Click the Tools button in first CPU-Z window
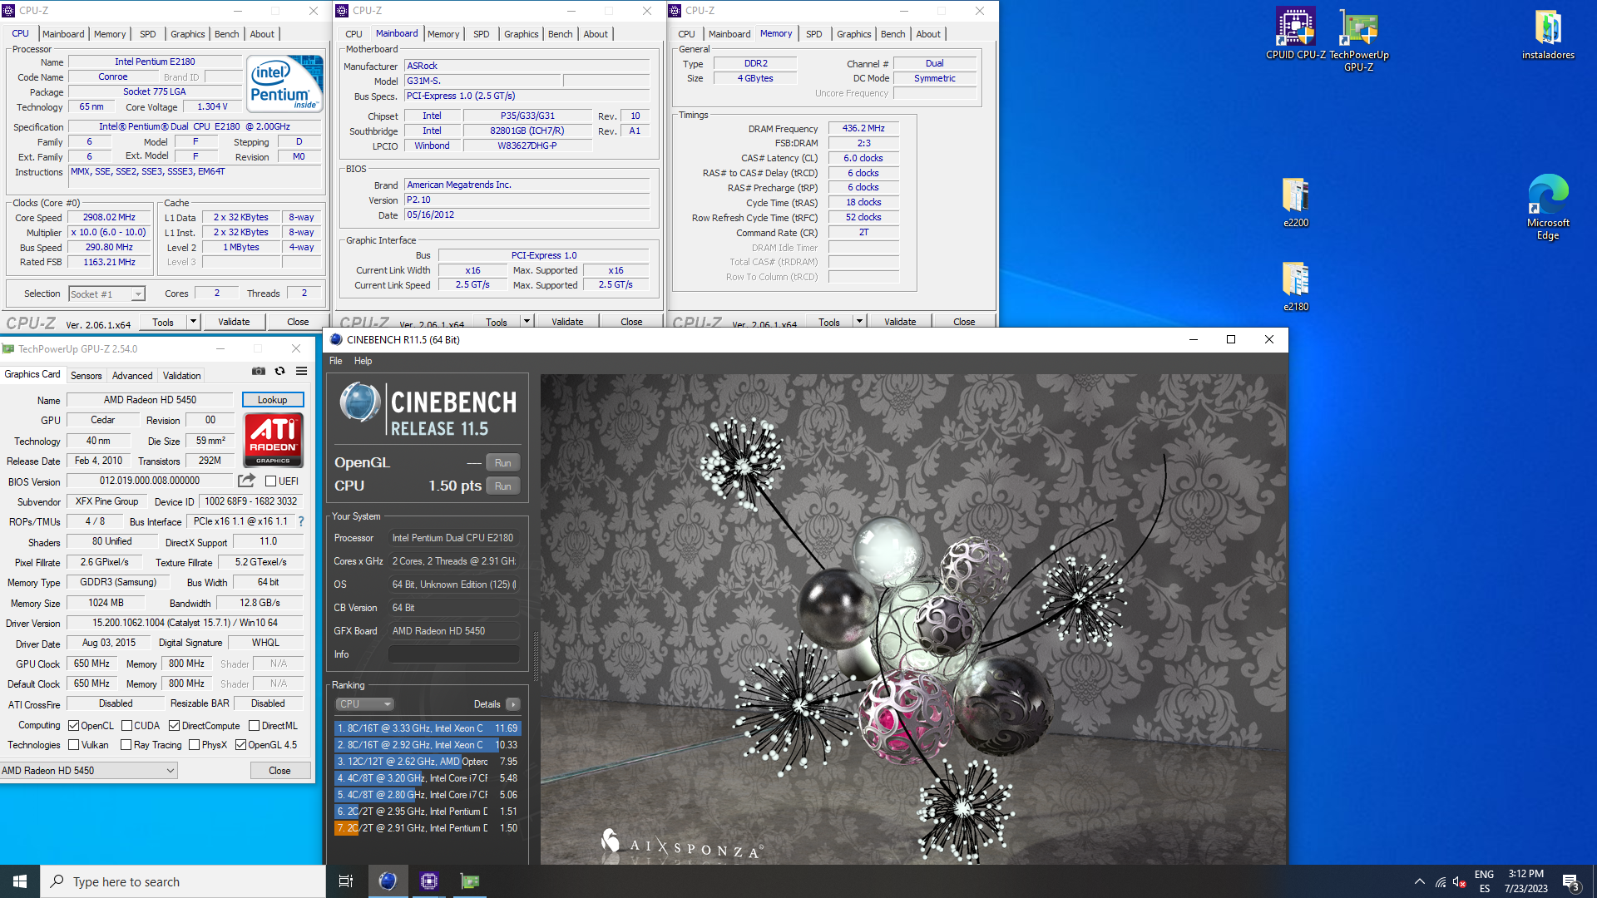Screen dimensions: 1597x898 [x=163, y=322]
